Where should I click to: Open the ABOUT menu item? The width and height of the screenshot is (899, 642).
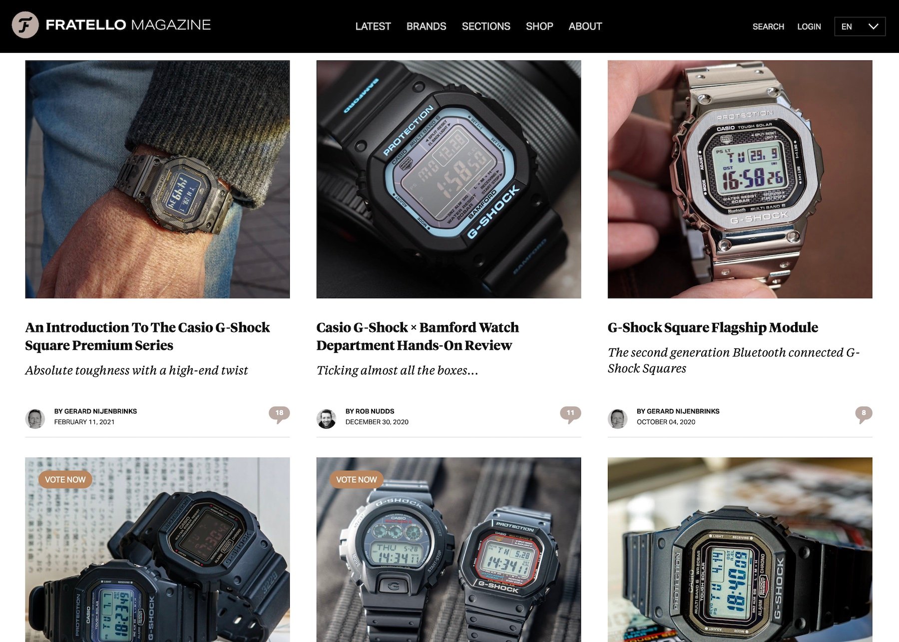pyautogui.click(x=585, y=26)
